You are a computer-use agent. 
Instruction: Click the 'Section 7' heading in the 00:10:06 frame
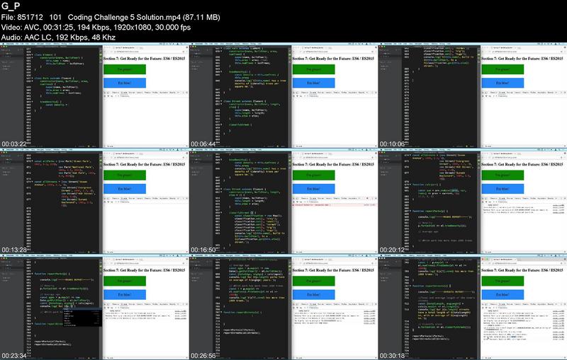tap(522, 59)
